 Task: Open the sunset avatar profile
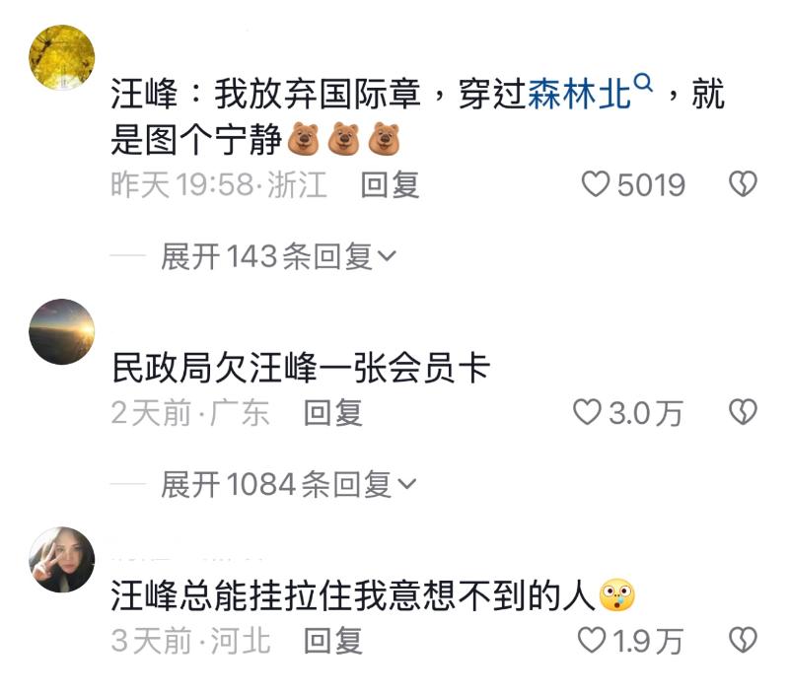pyautogui.click(x=62, y=331)
